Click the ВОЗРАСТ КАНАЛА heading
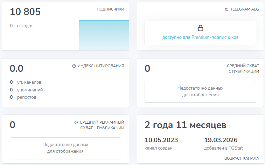265x165 pixels. pyautogui.click(x=242, y=158)
